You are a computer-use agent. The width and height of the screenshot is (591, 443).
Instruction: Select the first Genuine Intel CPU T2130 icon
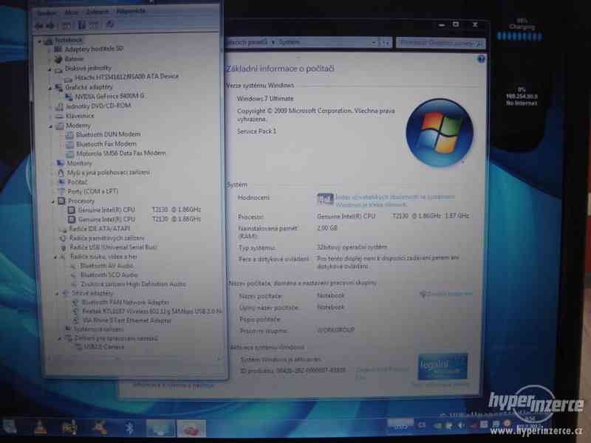71,210
